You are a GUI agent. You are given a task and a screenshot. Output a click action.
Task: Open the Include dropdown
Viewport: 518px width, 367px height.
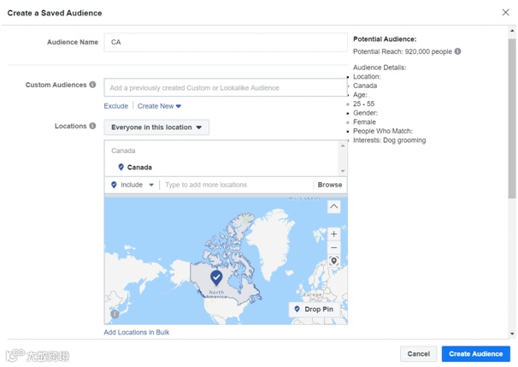coord(132,185)
